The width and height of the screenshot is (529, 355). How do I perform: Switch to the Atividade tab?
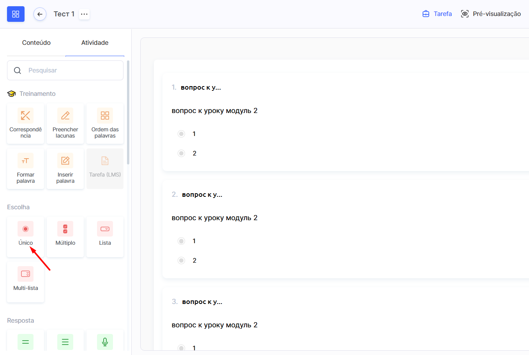[x=95, y=43]
